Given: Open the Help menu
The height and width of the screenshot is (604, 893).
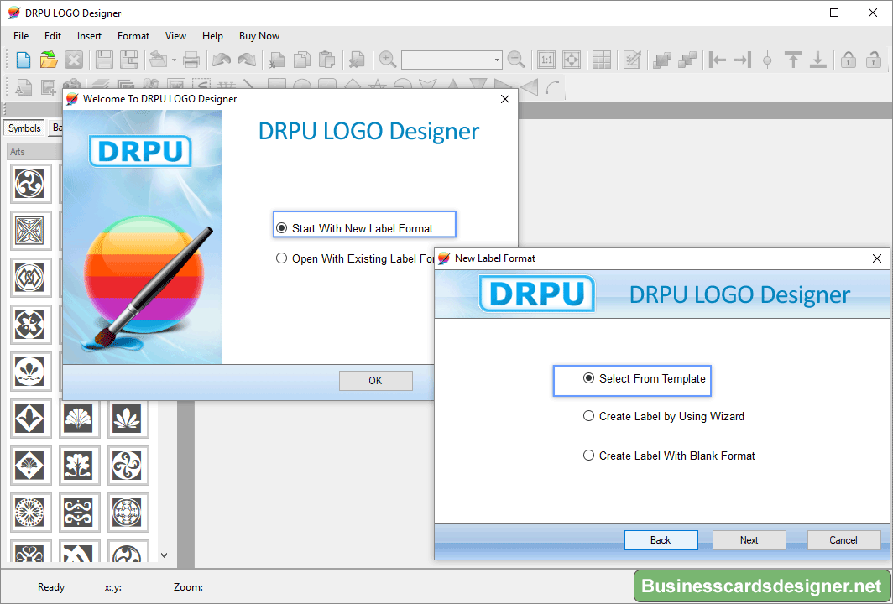Looking at the screenshot, I should (x=212, y=36).
